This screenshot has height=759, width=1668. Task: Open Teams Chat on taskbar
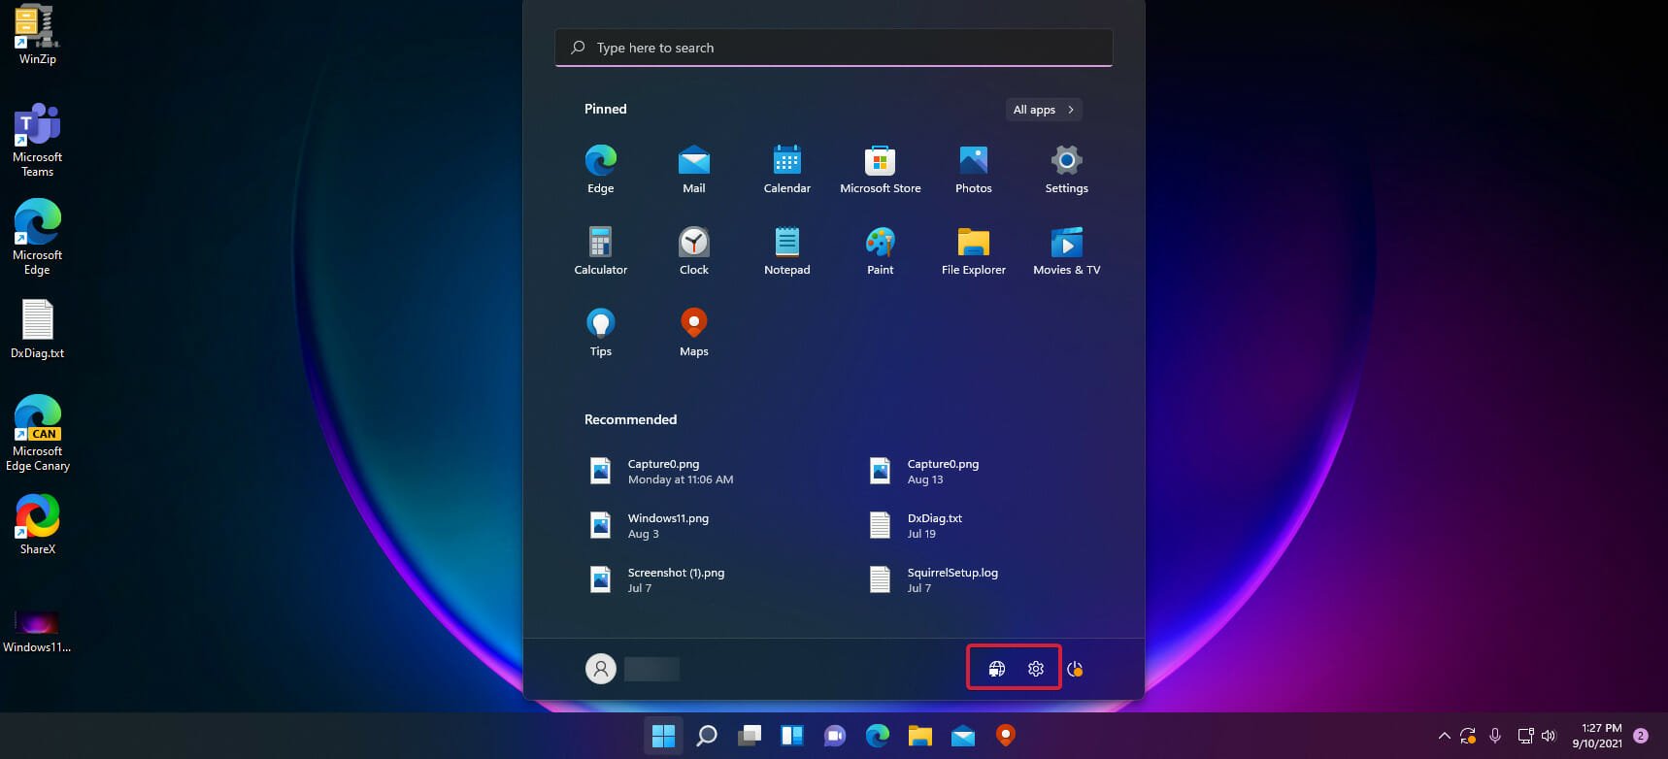(835, 736)
